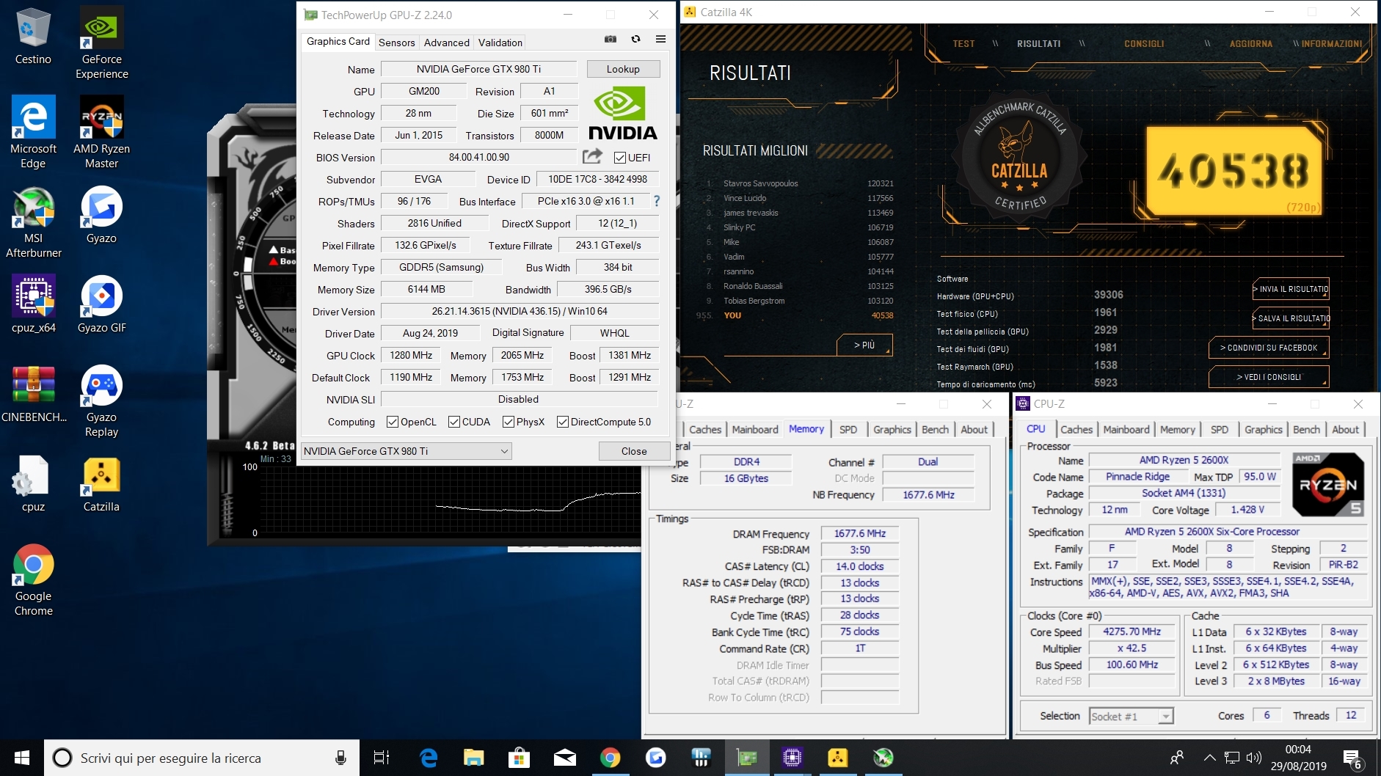Open the Microsoft Store taskbar icon

pos(519,758)
